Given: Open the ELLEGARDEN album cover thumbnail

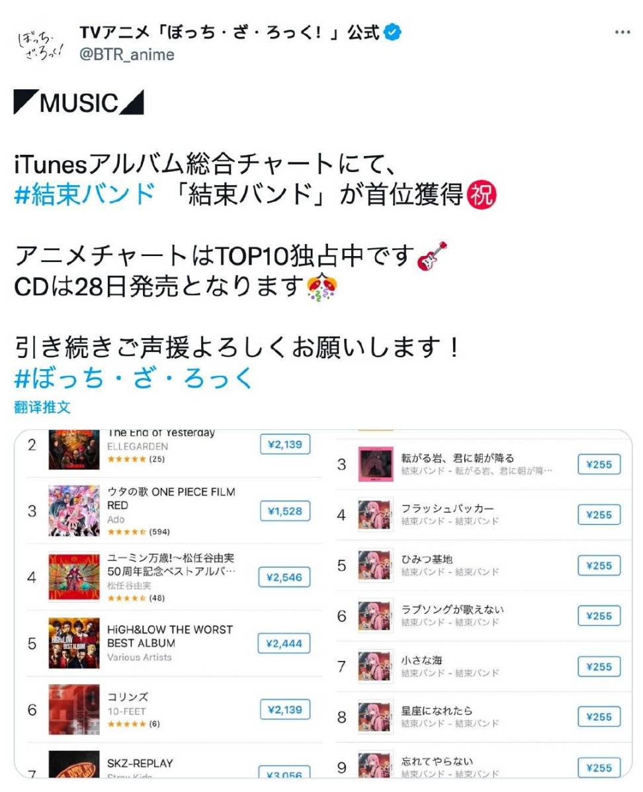Looking at the screenshot, I should coord(74,449).
